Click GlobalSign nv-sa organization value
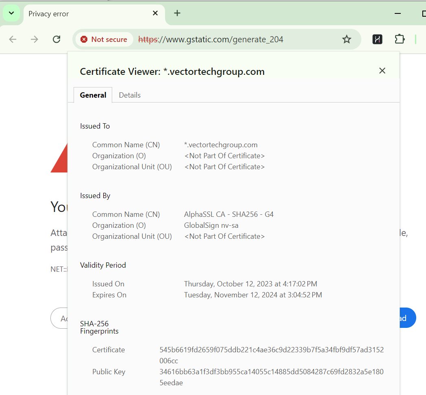426x395 pixels. point(211,225)
